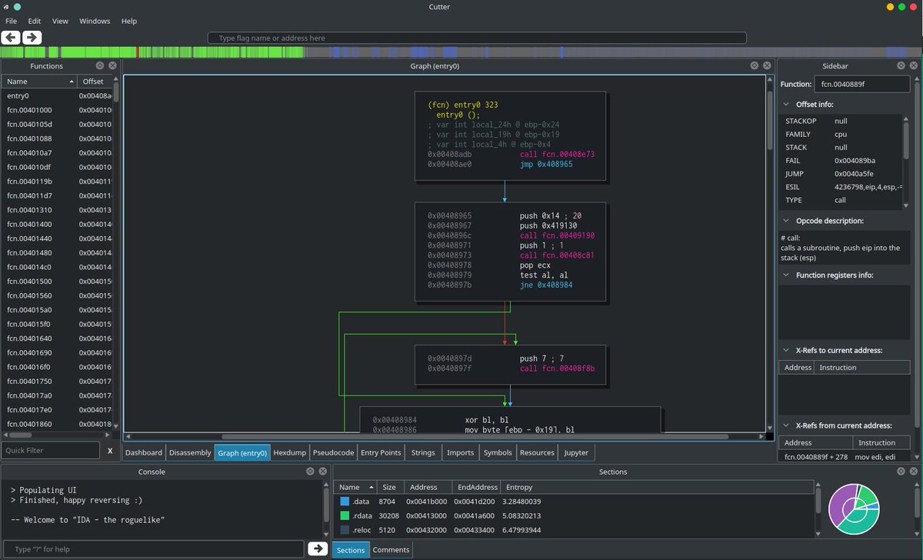Select the Sections tab at bottom

coord(351,550)
